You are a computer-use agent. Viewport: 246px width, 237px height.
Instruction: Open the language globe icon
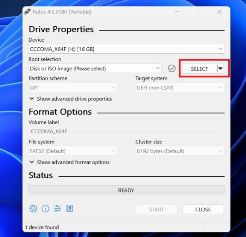click(33, 209)
